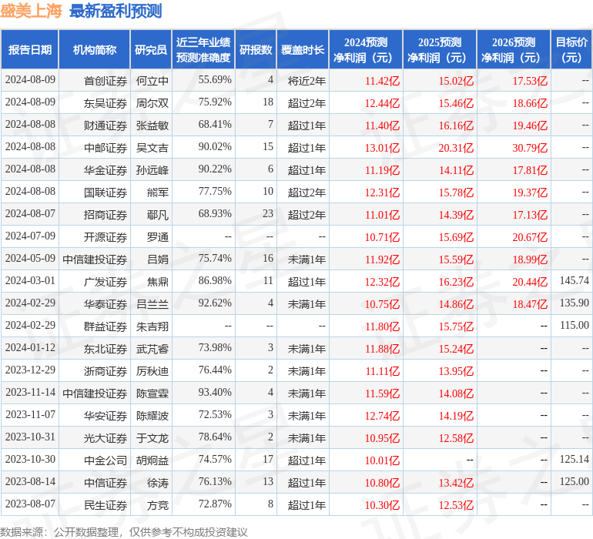Viewport: 593px width, 539px height.
Task: Click the 13.01亿 2024 profit forecast
Action: click(x=382, y=148)
